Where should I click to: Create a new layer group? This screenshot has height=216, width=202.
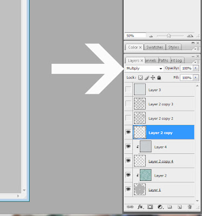[170, 207]
